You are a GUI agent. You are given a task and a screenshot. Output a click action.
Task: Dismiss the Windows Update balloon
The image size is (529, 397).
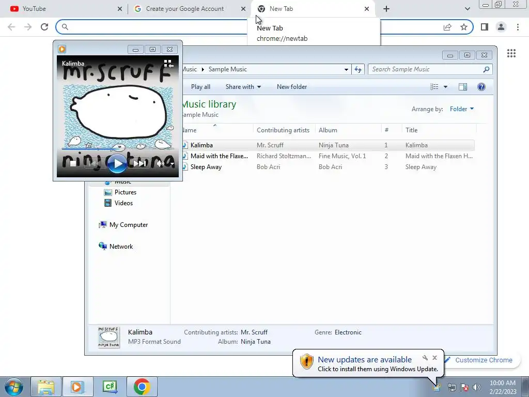pos(434,358)
